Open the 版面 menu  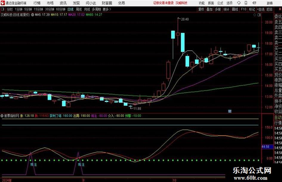[x=211, y=3]
